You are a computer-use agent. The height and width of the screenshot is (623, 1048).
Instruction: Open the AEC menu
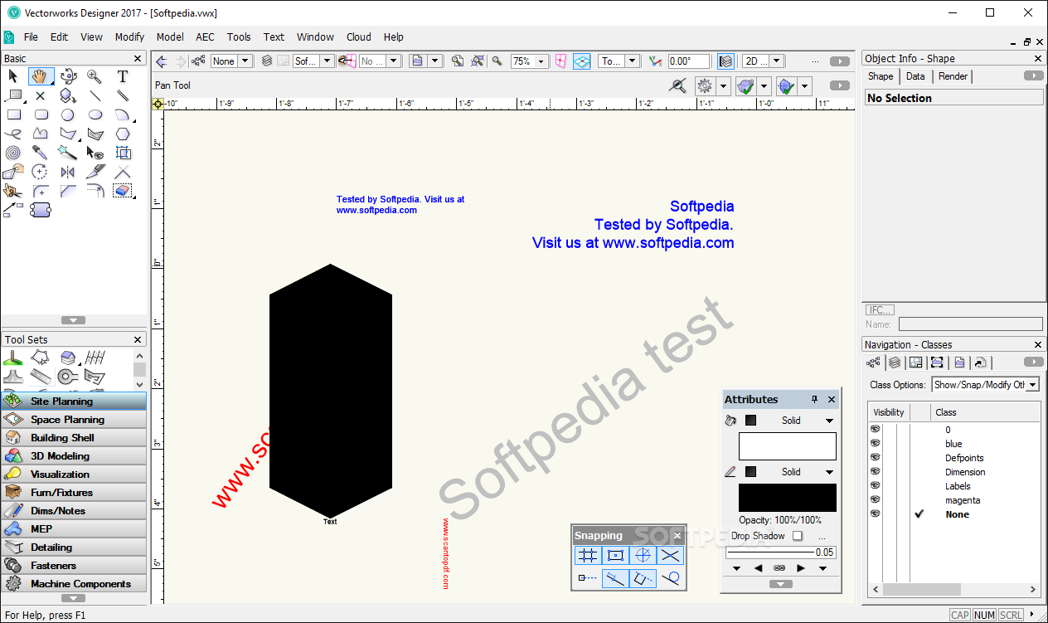(x=205, y=37)
